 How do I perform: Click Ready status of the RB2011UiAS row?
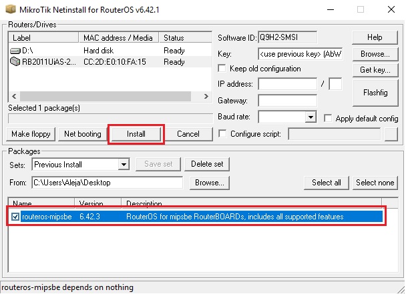click(174, 62)
